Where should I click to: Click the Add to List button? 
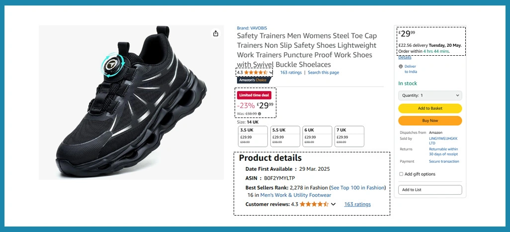pos(430,190)
